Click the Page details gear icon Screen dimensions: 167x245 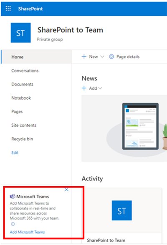tap(111, 57)
